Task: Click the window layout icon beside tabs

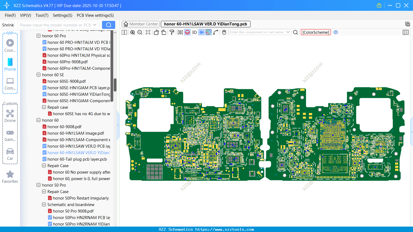Action: [407, 24]
